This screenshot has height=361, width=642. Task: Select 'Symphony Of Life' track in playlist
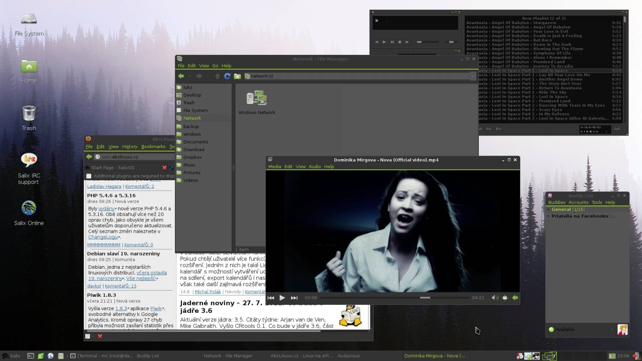pos(543,53)
